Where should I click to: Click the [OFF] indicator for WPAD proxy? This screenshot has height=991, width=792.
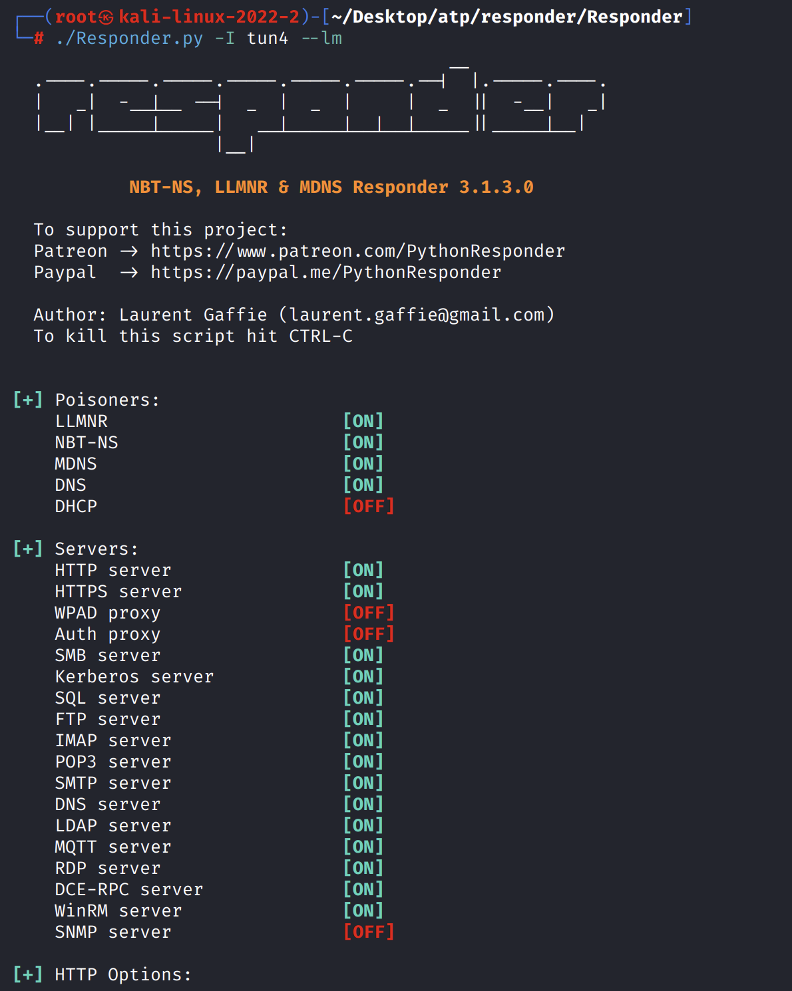pos(369,613)
